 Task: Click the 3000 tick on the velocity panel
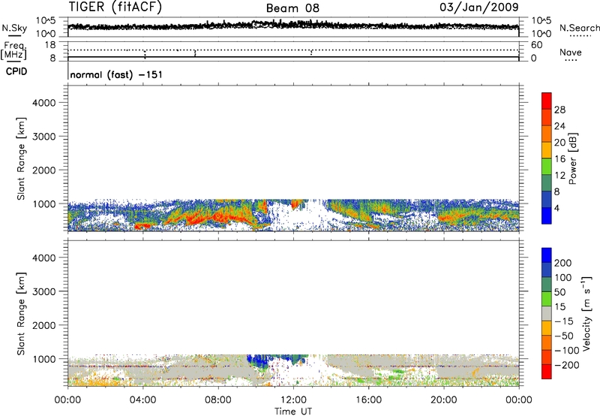44,291
